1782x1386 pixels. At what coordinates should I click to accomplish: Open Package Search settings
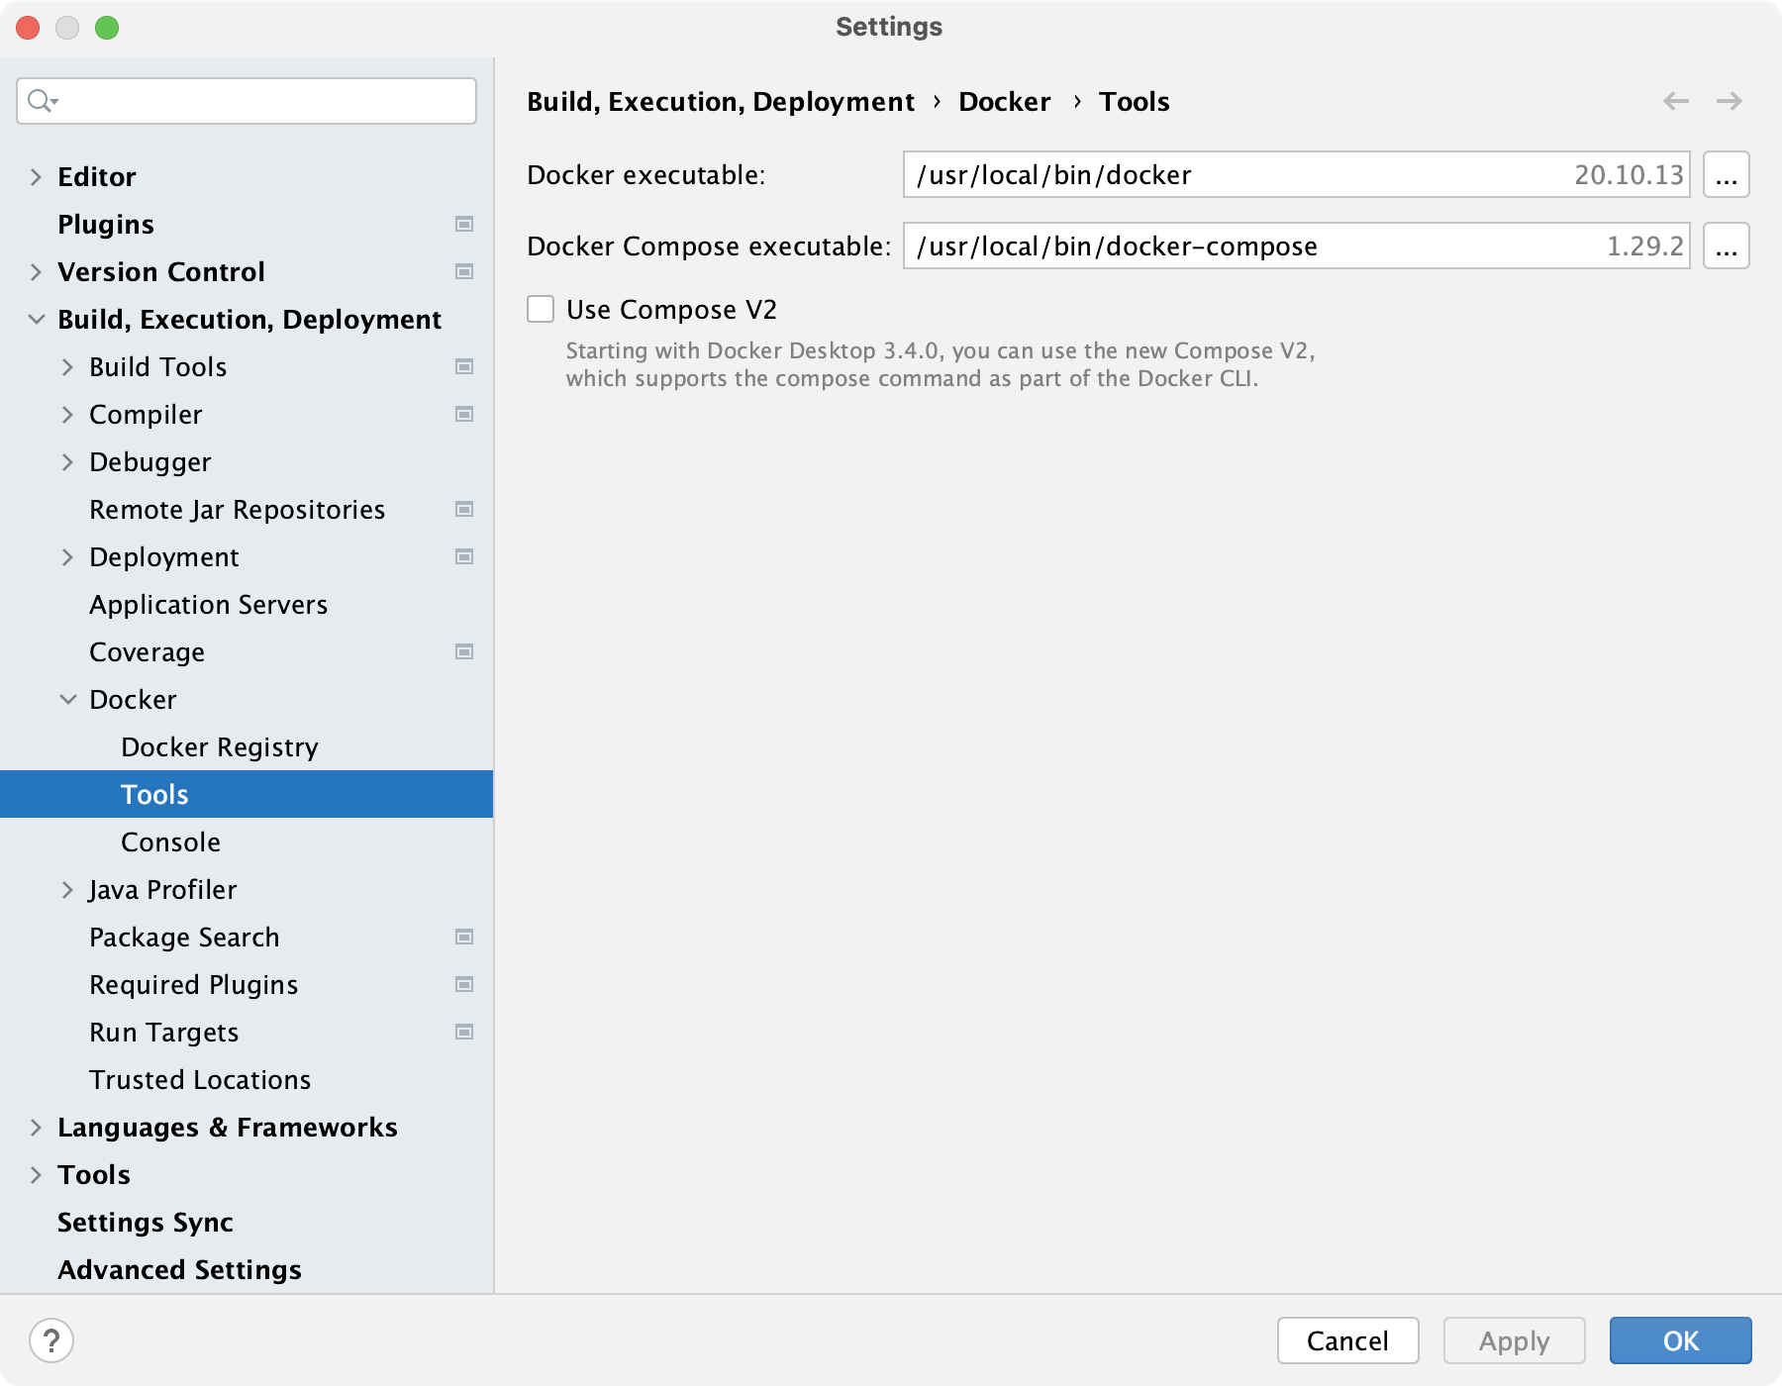(184, 938)
